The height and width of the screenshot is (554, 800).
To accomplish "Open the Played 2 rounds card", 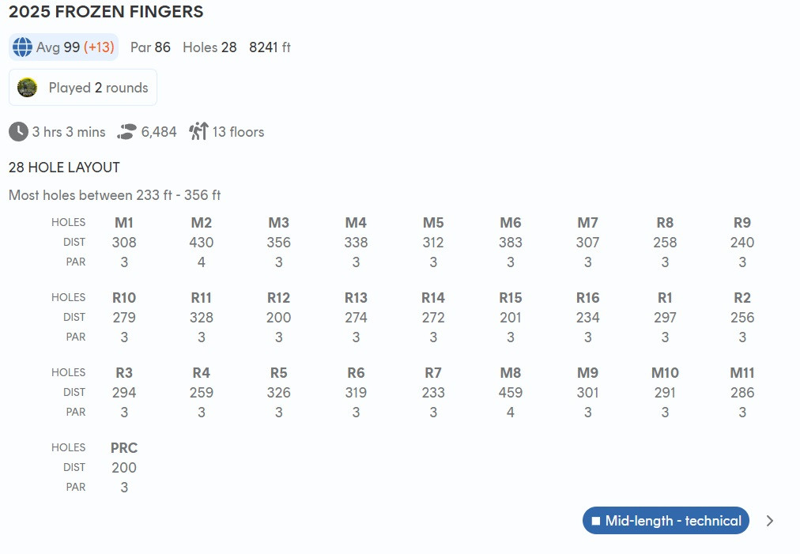I will [83, 88].
